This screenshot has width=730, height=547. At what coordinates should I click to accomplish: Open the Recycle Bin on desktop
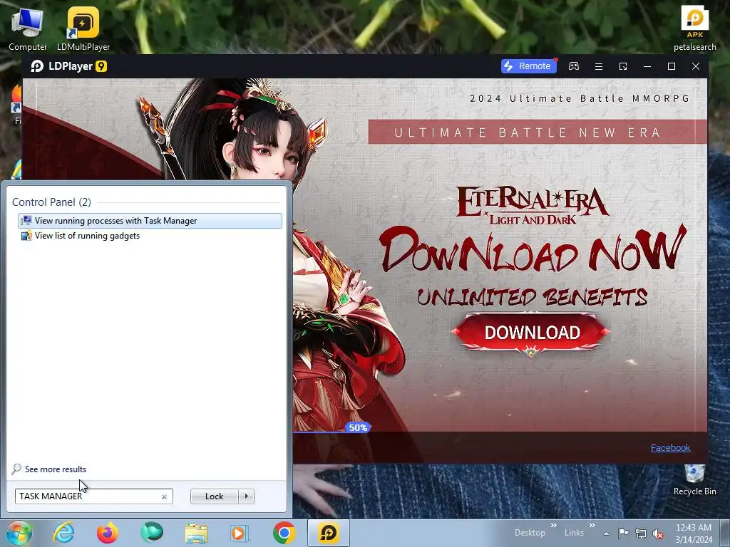coord(694,480)
